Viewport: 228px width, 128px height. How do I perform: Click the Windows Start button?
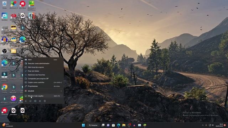click(x=83, y=125)
